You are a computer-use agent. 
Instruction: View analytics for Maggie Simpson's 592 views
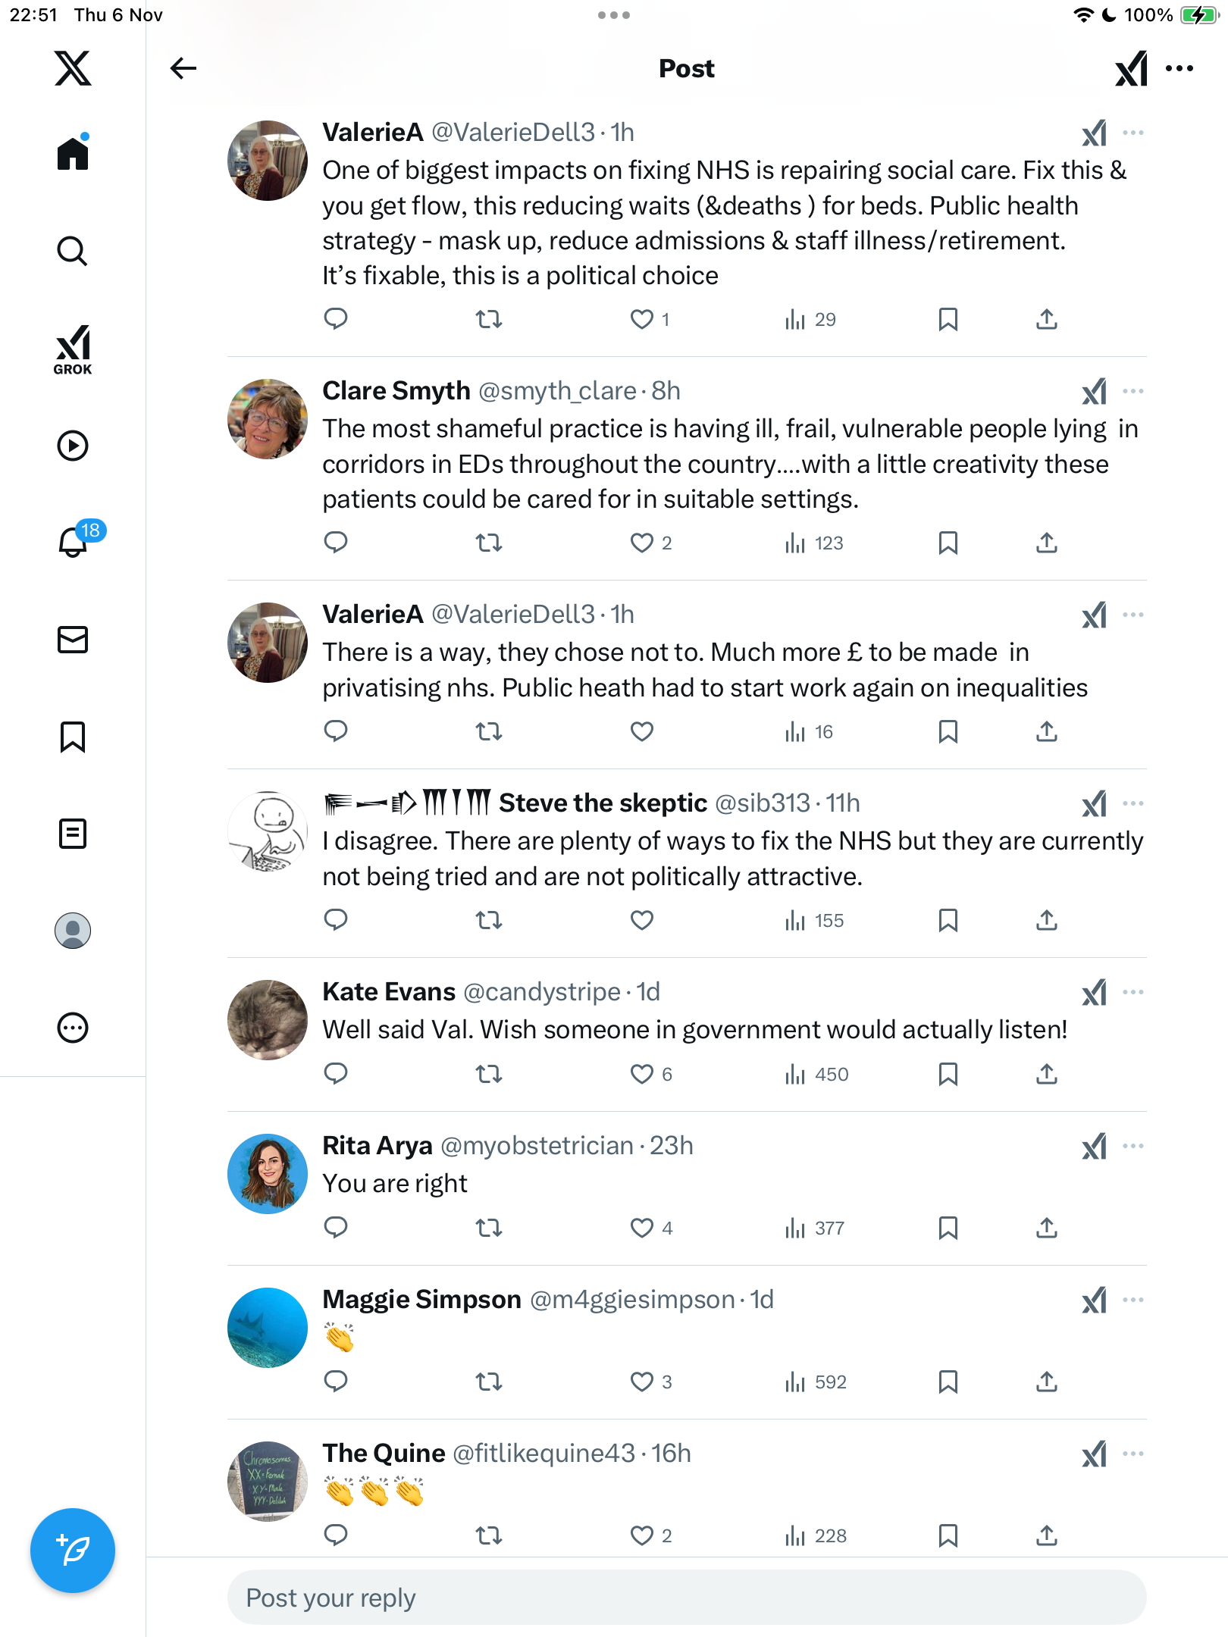(816, 1382)
